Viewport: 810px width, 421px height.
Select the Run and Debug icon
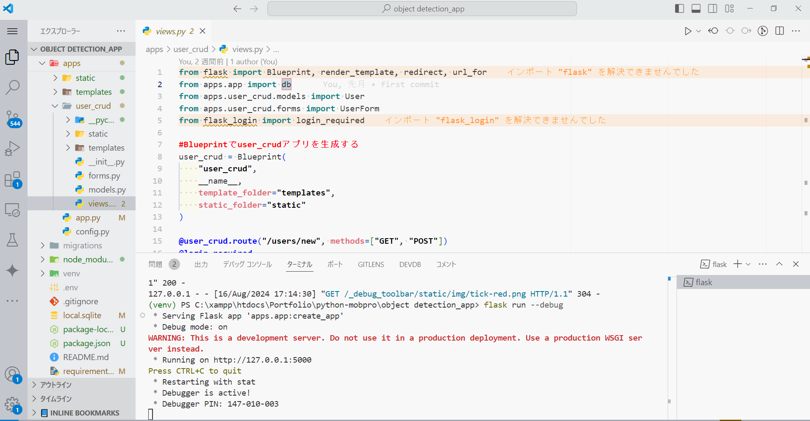tap(13, 148)
